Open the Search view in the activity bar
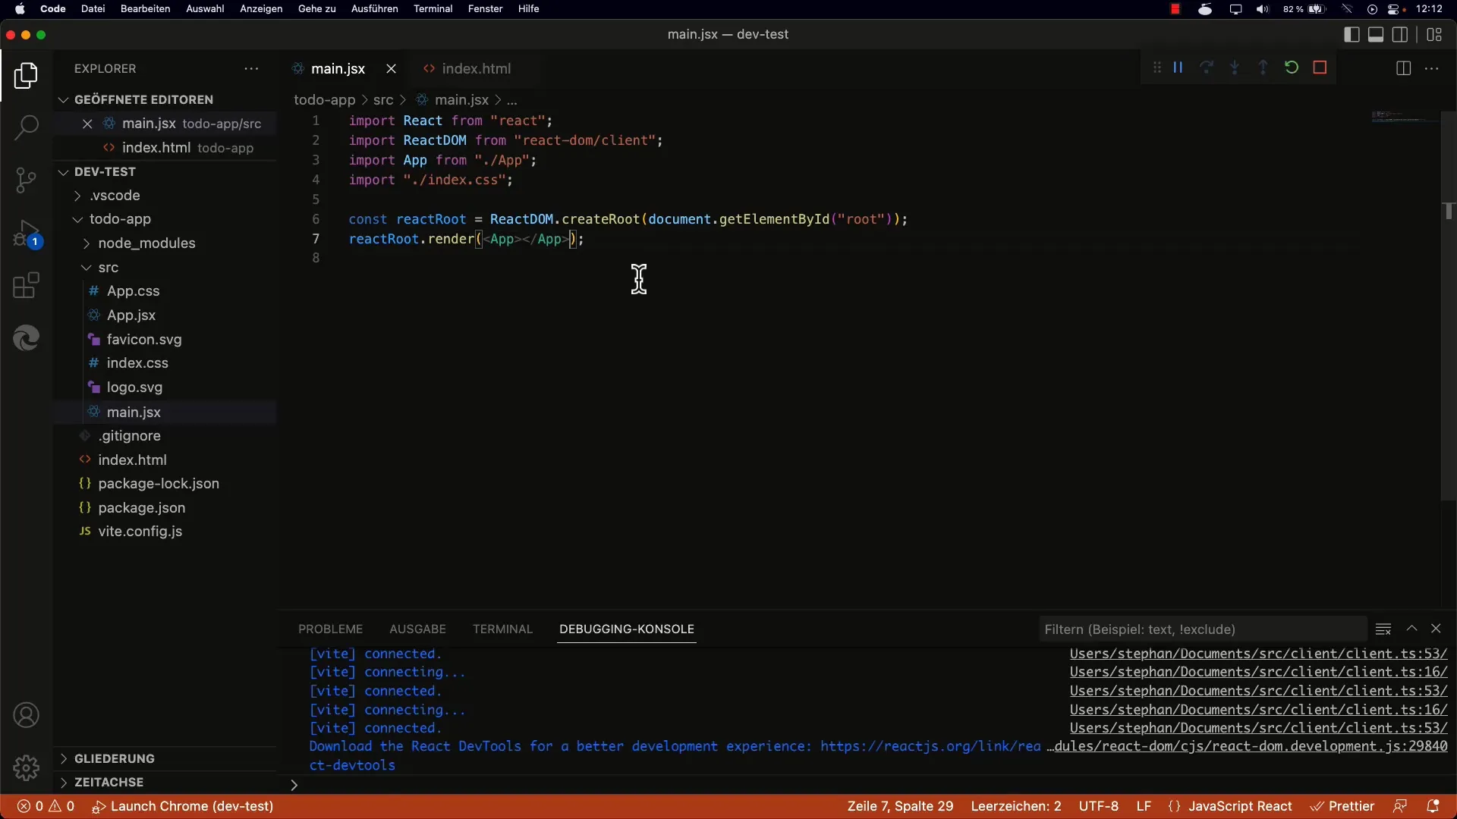This screenshot has width=1457, height=819. [26, 127]
